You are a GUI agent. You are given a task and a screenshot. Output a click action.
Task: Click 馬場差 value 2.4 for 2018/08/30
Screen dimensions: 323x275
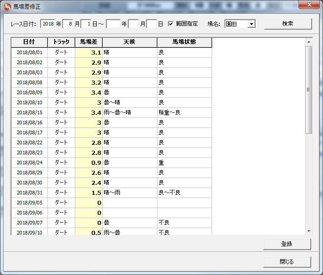(89, 183)
